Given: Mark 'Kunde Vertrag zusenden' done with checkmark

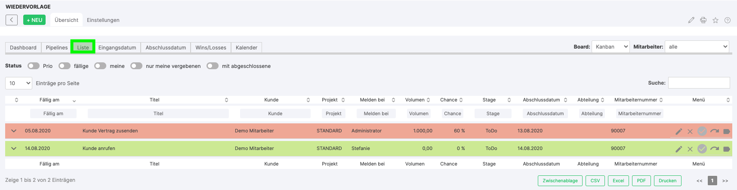Looking at the screenshot, I should click(702, 131).
